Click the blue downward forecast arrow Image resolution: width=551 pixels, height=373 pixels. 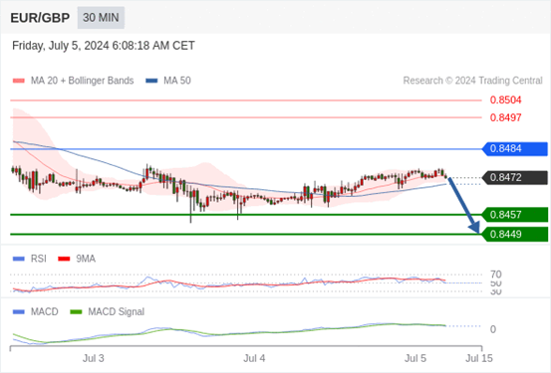point(464,205)
